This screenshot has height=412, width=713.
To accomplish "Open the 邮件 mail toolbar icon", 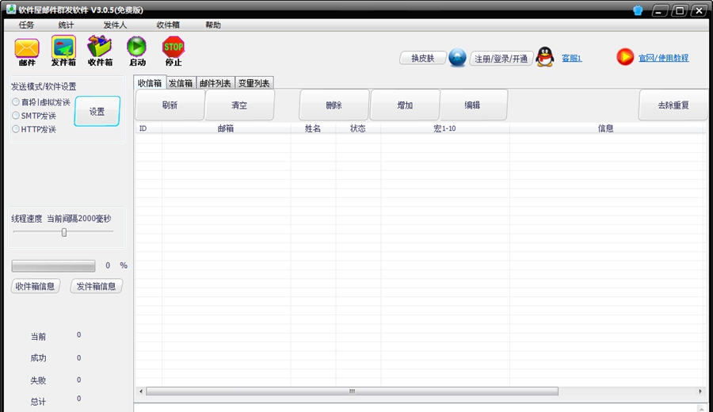I will (x=27, y=51).
